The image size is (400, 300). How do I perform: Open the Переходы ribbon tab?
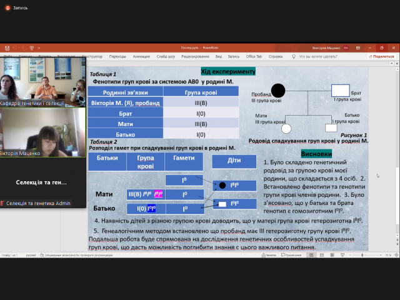117,56
